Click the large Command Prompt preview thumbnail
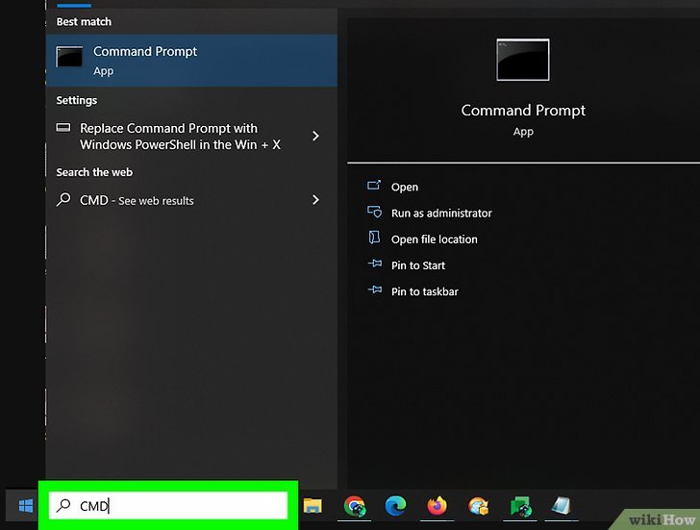 pos(523,60)
